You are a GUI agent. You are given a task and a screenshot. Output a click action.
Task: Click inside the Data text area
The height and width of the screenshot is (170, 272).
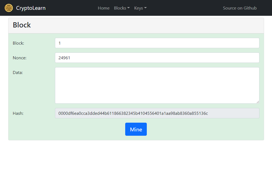pos(157,85)
